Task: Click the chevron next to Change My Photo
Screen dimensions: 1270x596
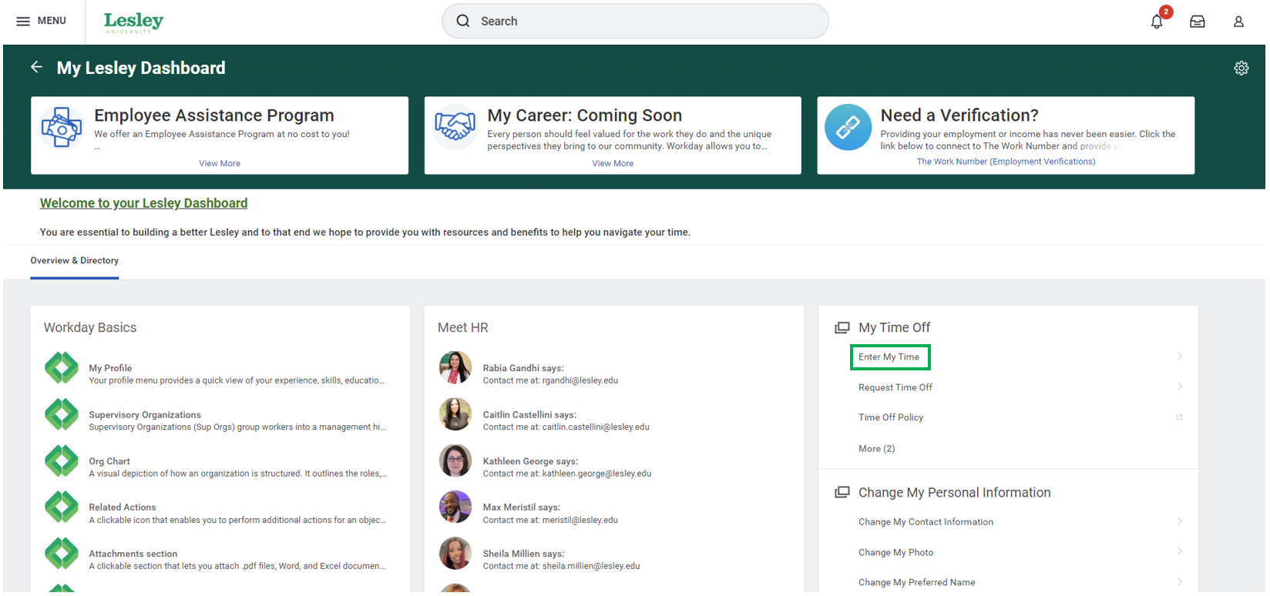Action: point(1180,551)
